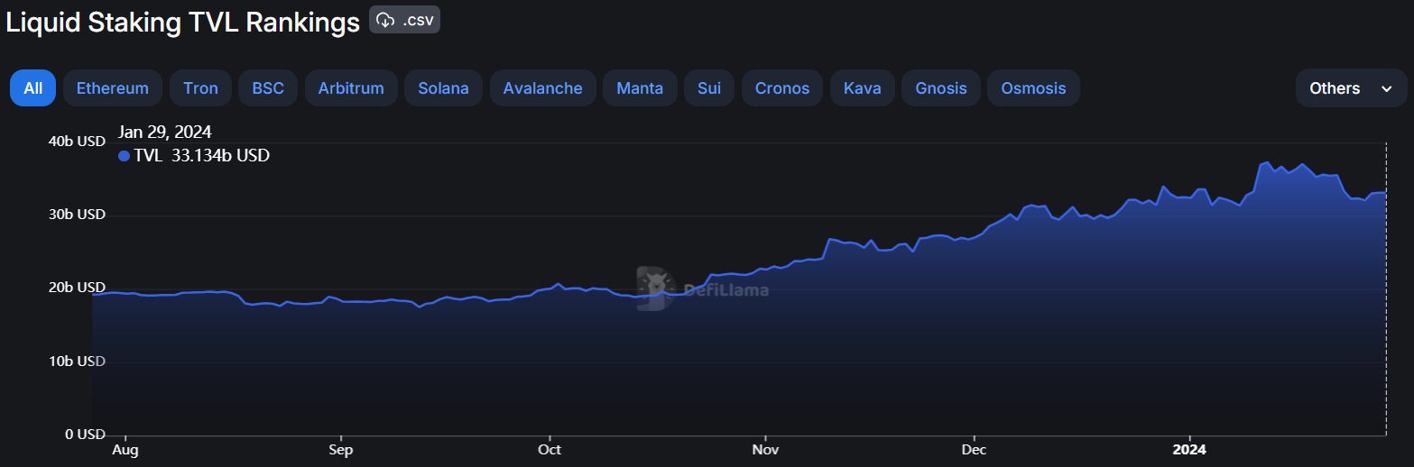Click the TVL 33.134b USD legend entry

(x=194, y=155)
